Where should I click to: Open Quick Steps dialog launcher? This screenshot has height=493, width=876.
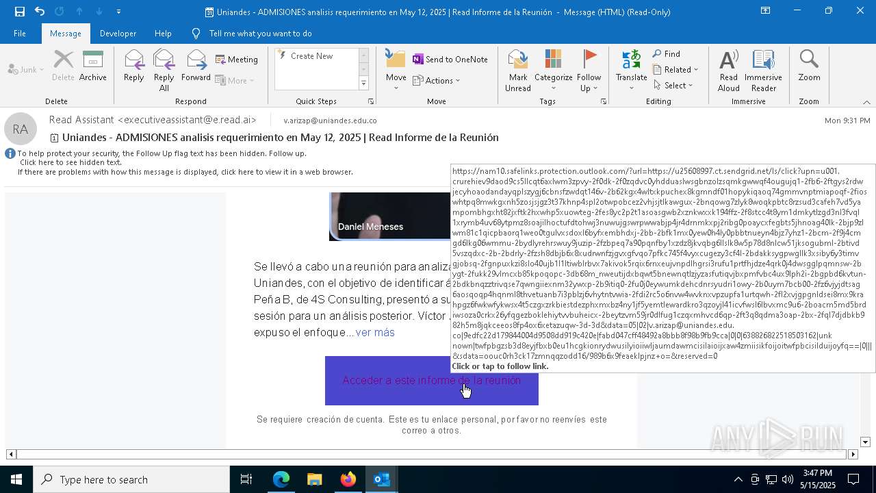coord(371,101)
